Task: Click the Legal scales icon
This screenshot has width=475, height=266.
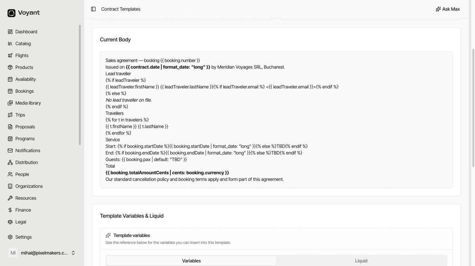Action: pyautogui.click(x=10, y=222)
